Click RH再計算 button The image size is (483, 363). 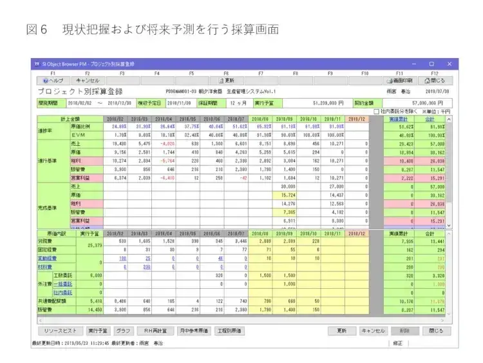[x=155, y=331]
